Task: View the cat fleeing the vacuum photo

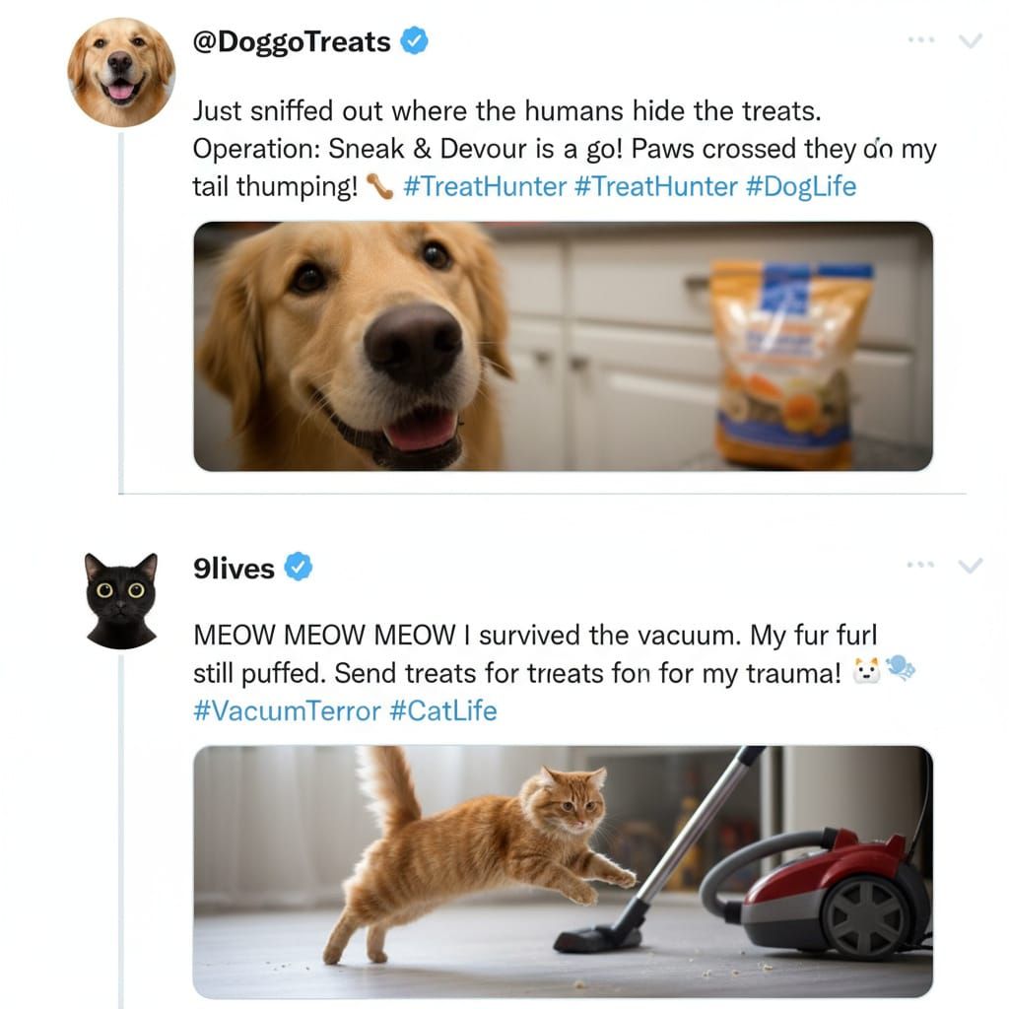Action: point(563,871)
